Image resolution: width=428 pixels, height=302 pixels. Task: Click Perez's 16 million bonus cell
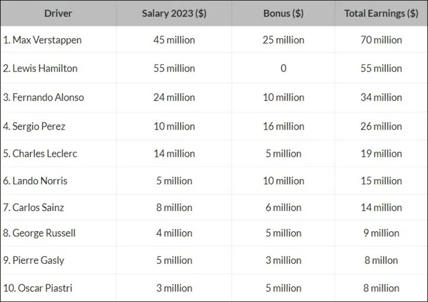[x=284, y=127]
